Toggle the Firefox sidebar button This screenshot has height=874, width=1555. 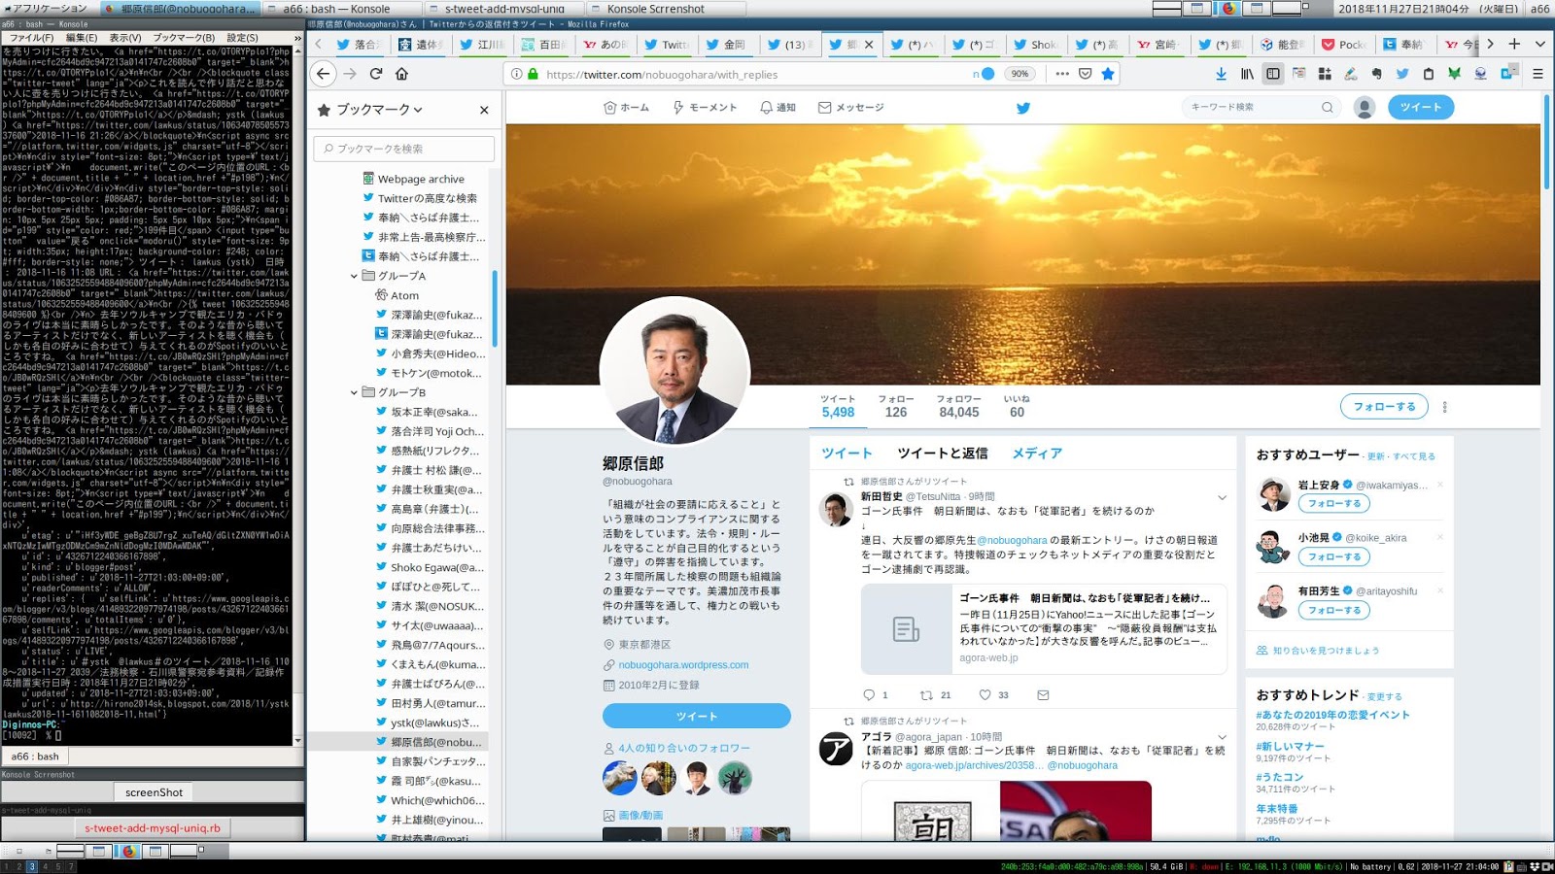pyautogui.click(x=1273, y=74)
